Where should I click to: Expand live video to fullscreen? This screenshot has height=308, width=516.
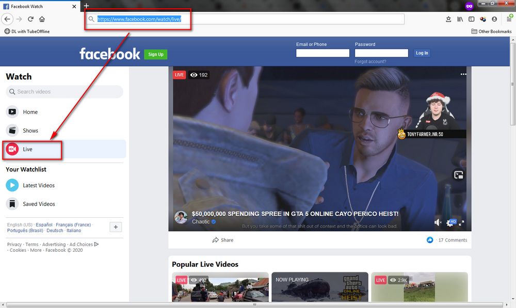coord(461,223)
